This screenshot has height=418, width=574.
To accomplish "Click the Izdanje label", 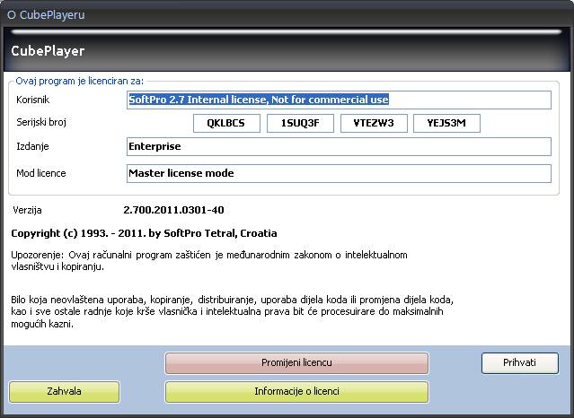I will [32, 146].
